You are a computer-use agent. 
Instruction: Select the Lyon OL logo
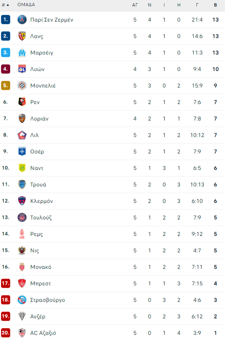click(22, 69)
